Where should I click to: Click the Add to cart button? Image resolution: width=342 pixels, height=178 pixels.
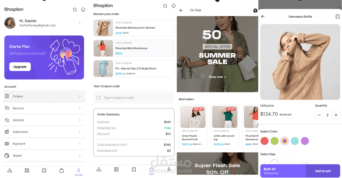click(x=323, y=171)
